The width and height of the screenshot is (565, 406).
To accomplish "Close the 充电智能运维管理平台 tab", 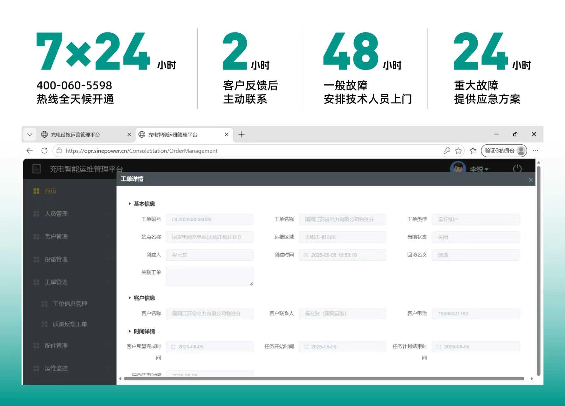I will 227,134.
